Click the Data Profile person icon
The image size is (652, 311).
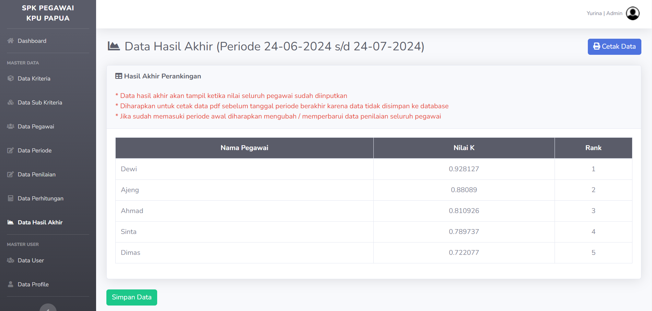(x=11, y=284)
